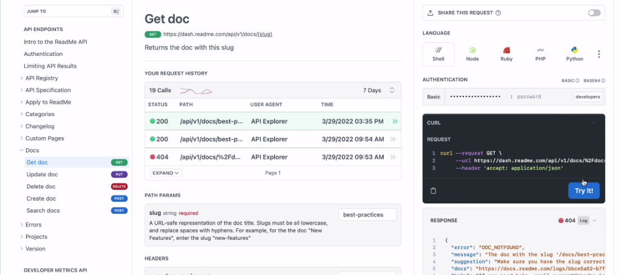Open the 7 Days range selector

[378, 90]
